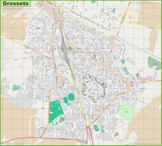162x146 pixels.
Task: Click the green rectangle near the top roundabout
Action: [114, 10]
